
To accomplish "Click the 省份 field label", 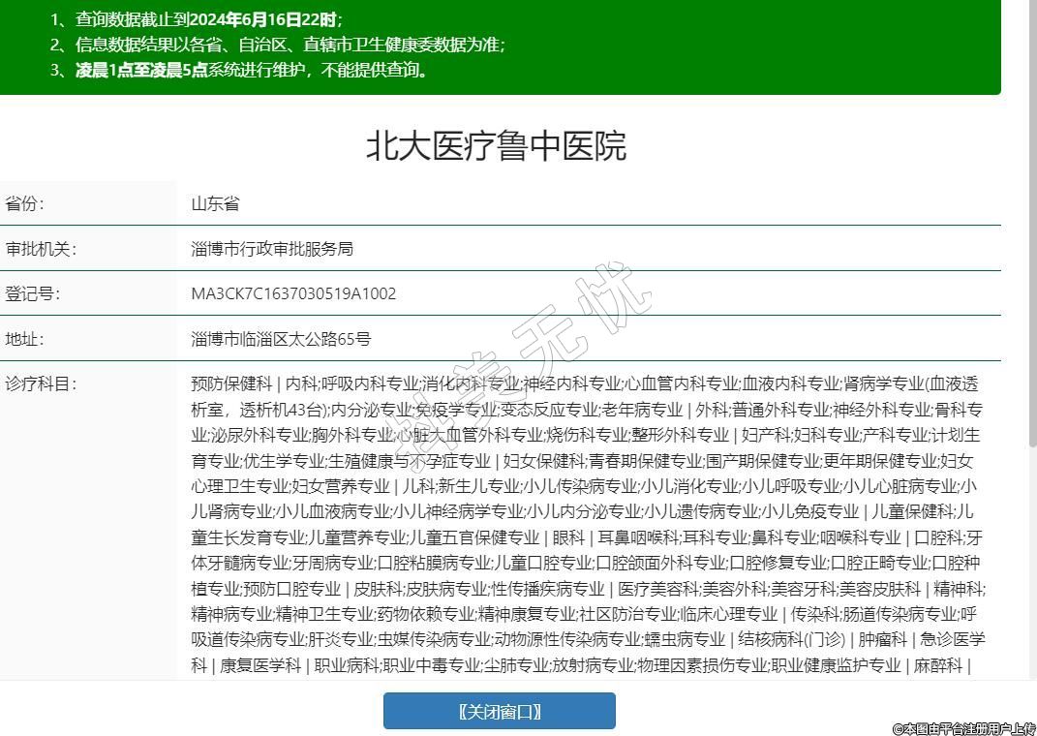I will 25,203.
